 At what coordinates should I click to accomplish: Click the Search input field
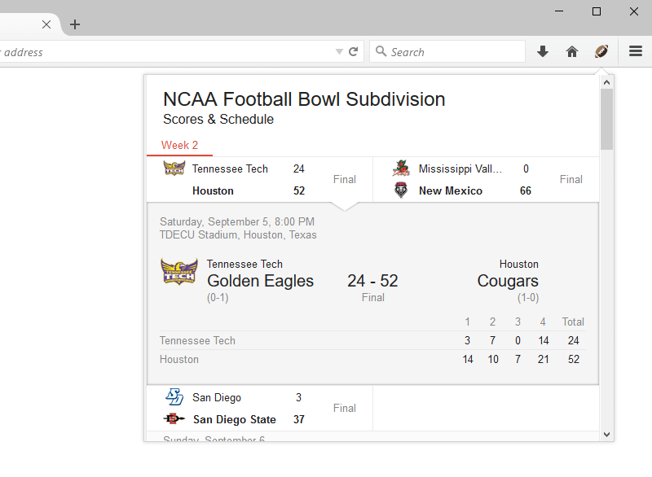pos(447,51)
